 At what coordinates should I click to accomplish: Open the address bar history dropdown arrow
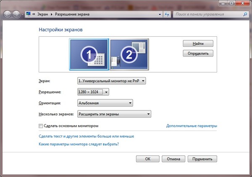coord(160,14)
